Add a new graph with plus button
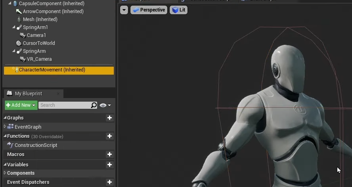The image size is (352, 187). pyautogui.click(x=109, y=118)
